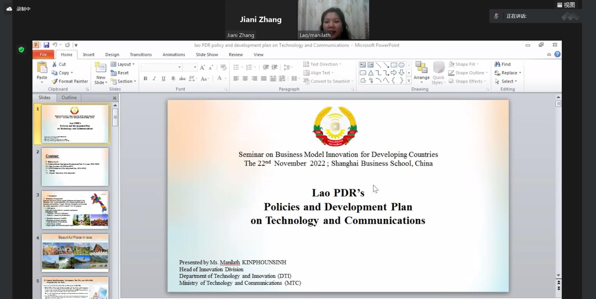
Task: Click the green shield security icon
Action: coord(21,49)
